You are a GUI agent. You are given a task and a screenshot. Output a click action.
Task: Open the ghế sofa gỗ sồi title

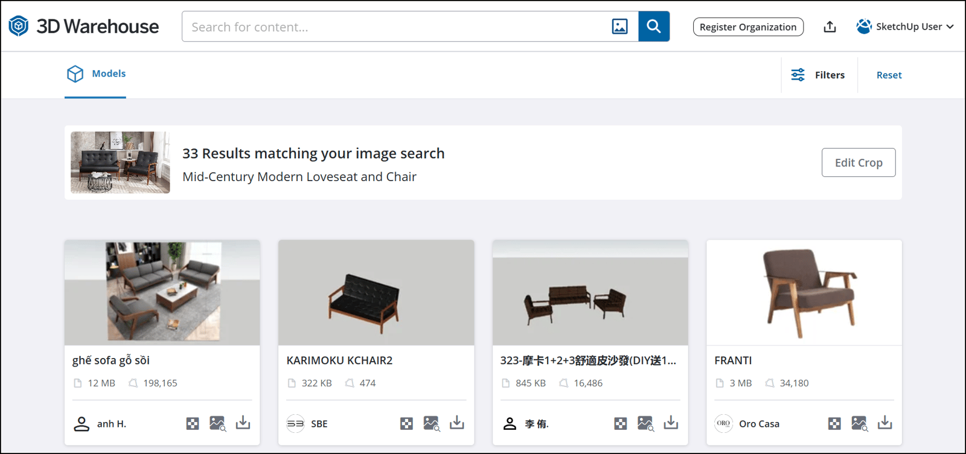111,360
